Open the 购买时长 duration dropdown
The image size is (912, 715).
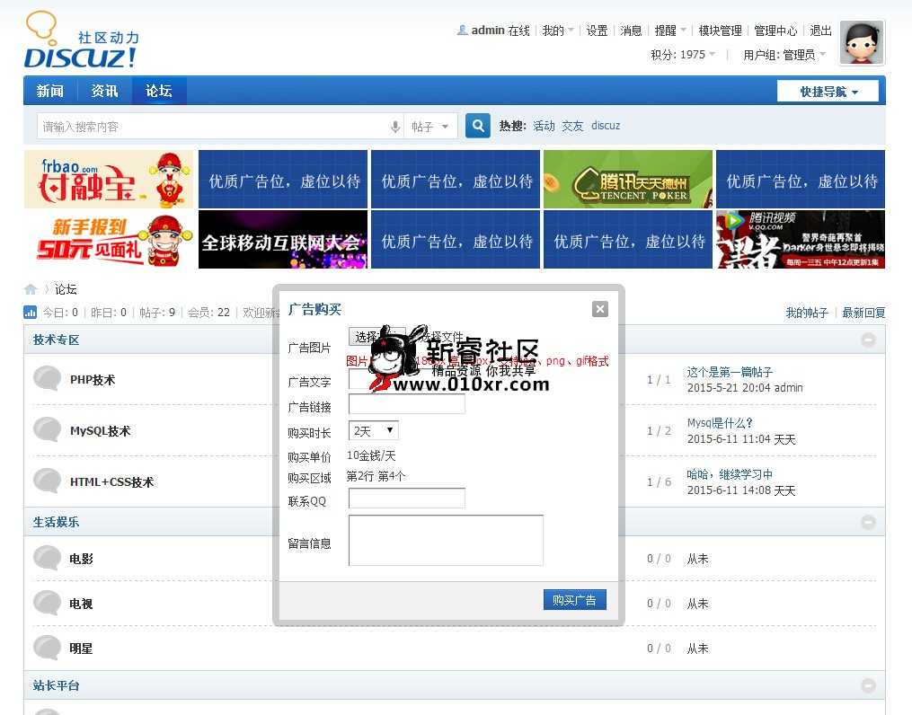pos(373,431)
